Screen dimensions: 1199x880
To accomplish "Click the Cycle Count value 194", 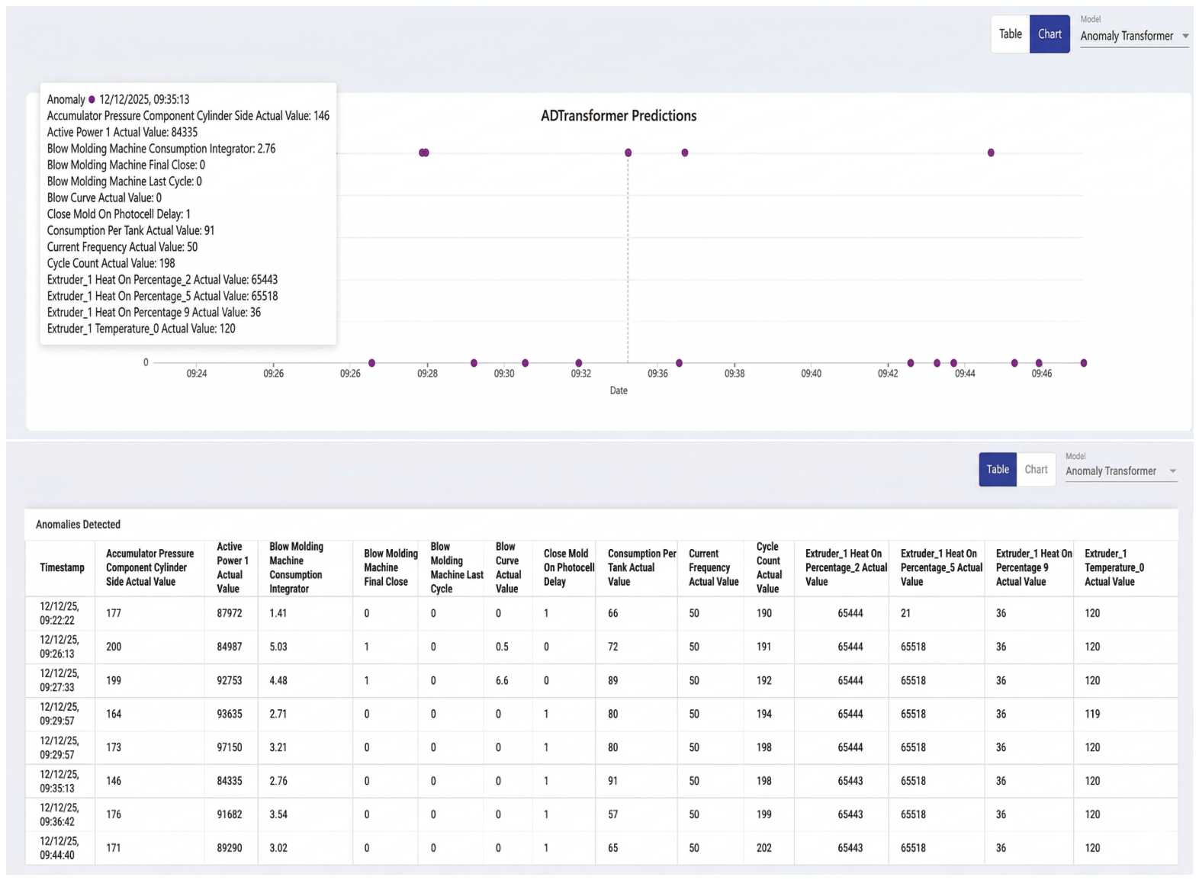I will (x=764, y=714).
